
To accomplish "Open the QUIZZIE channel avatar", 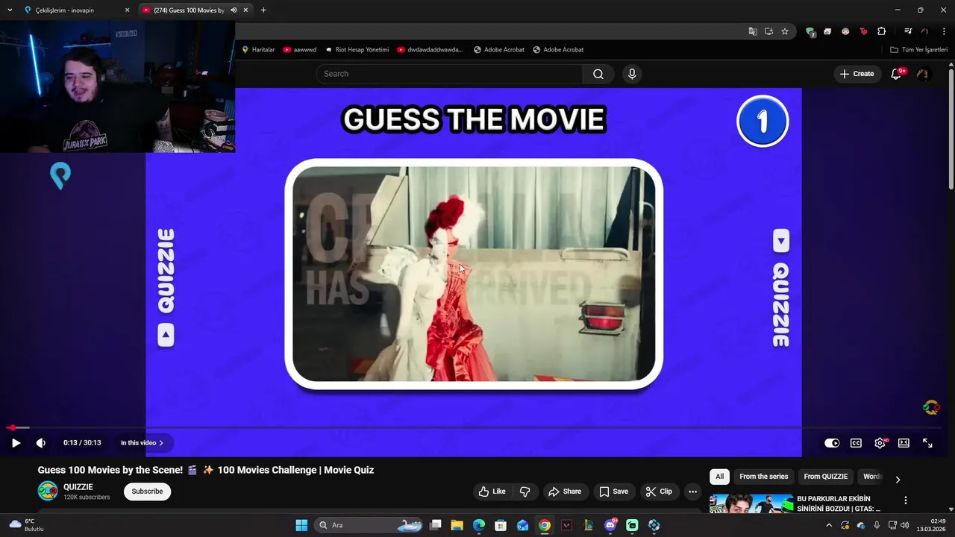I will click(x=48, y=491).
